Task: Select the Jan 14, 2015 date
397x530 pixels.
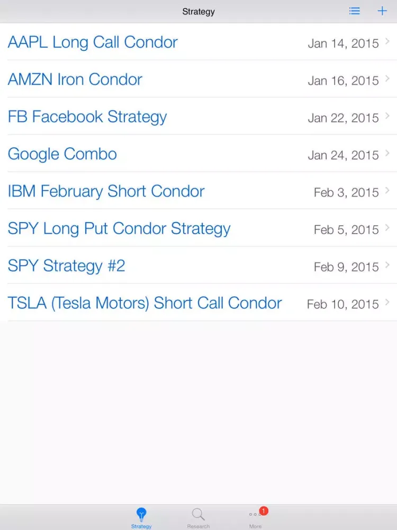Action: click(x=343, y=43)
